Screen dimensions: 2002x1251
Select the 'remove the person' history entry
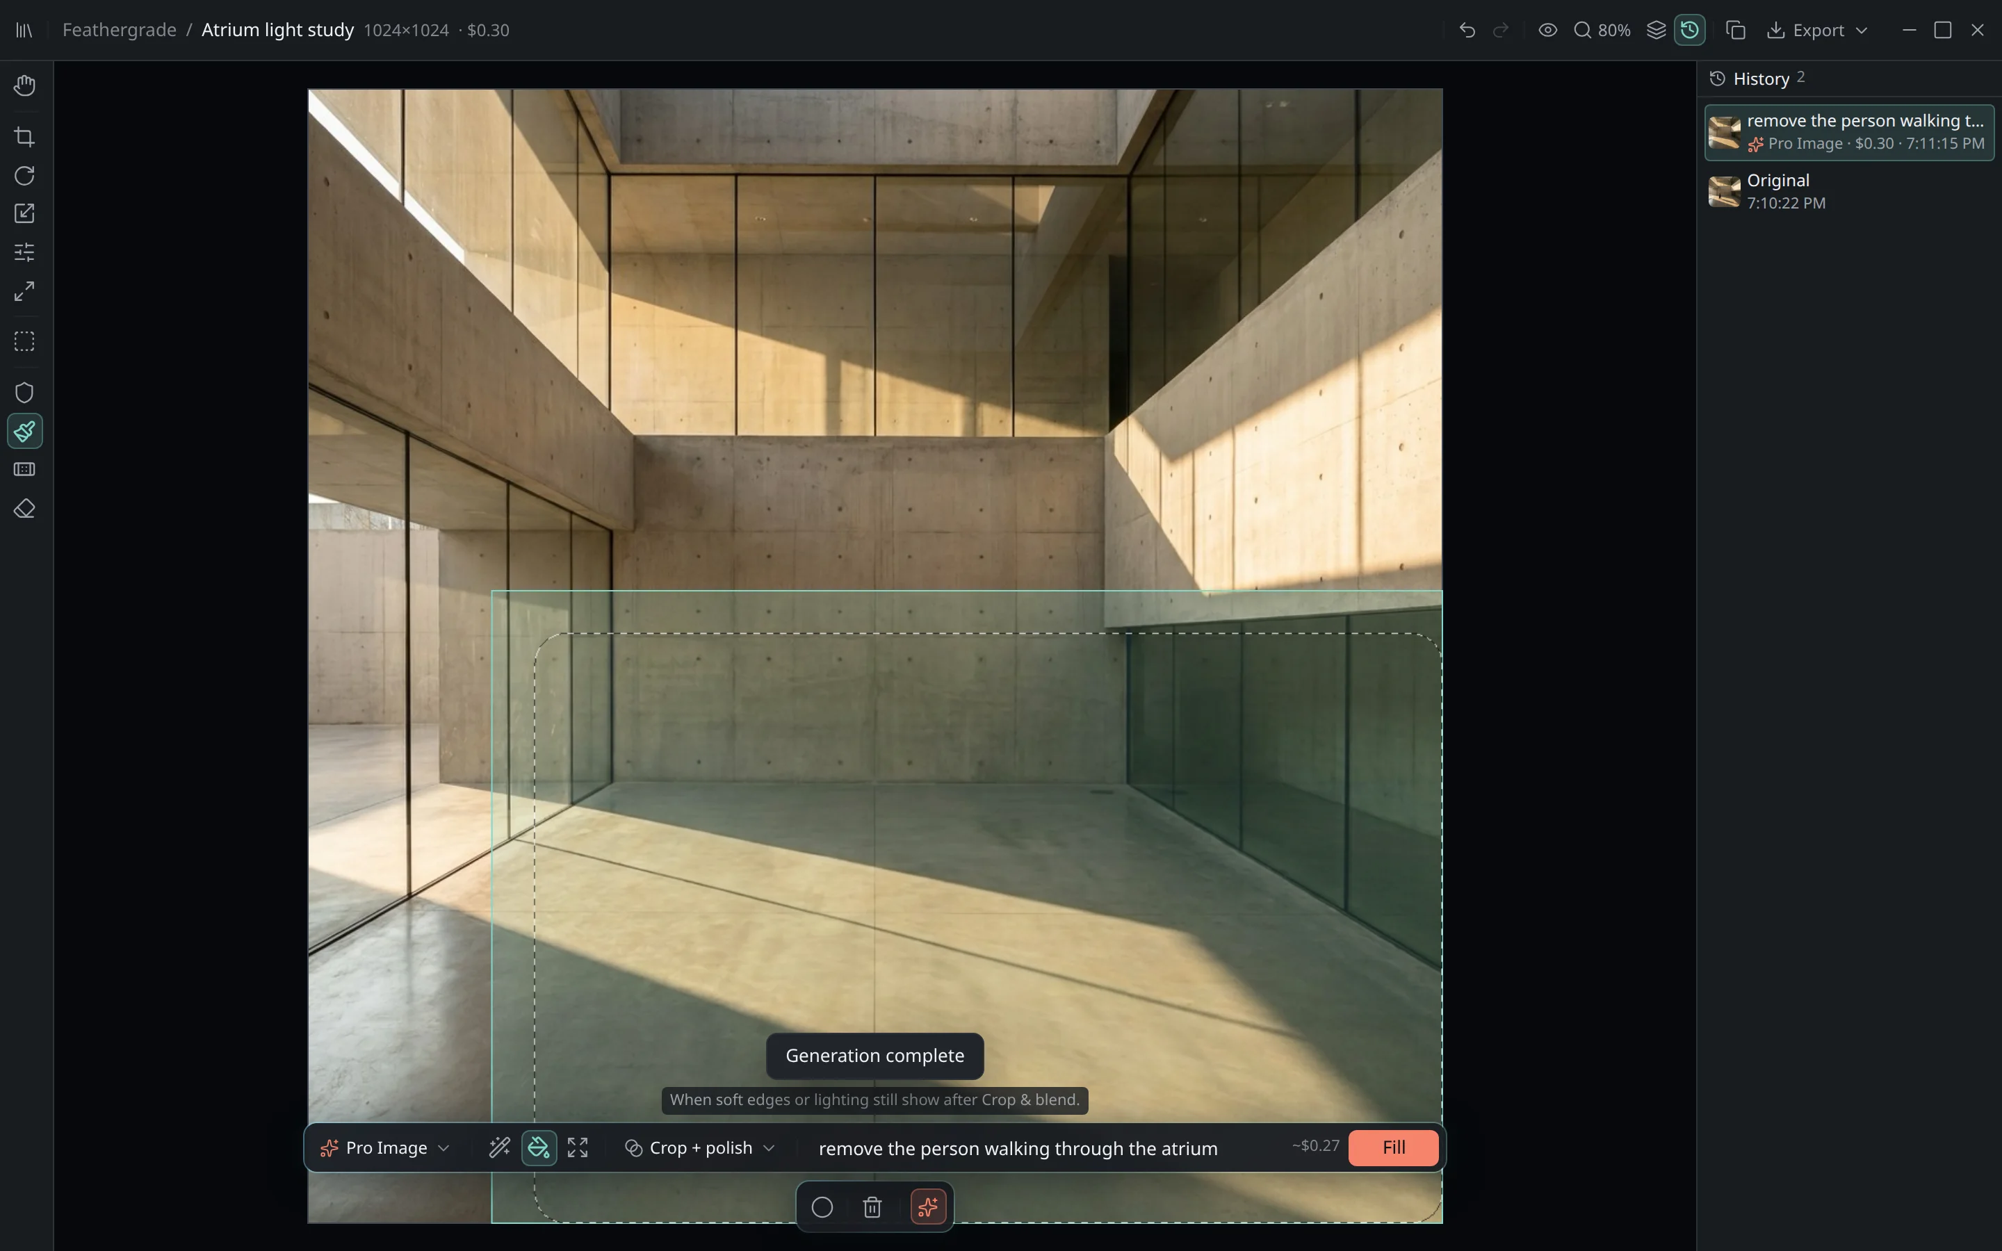[x=1849, y=132]
